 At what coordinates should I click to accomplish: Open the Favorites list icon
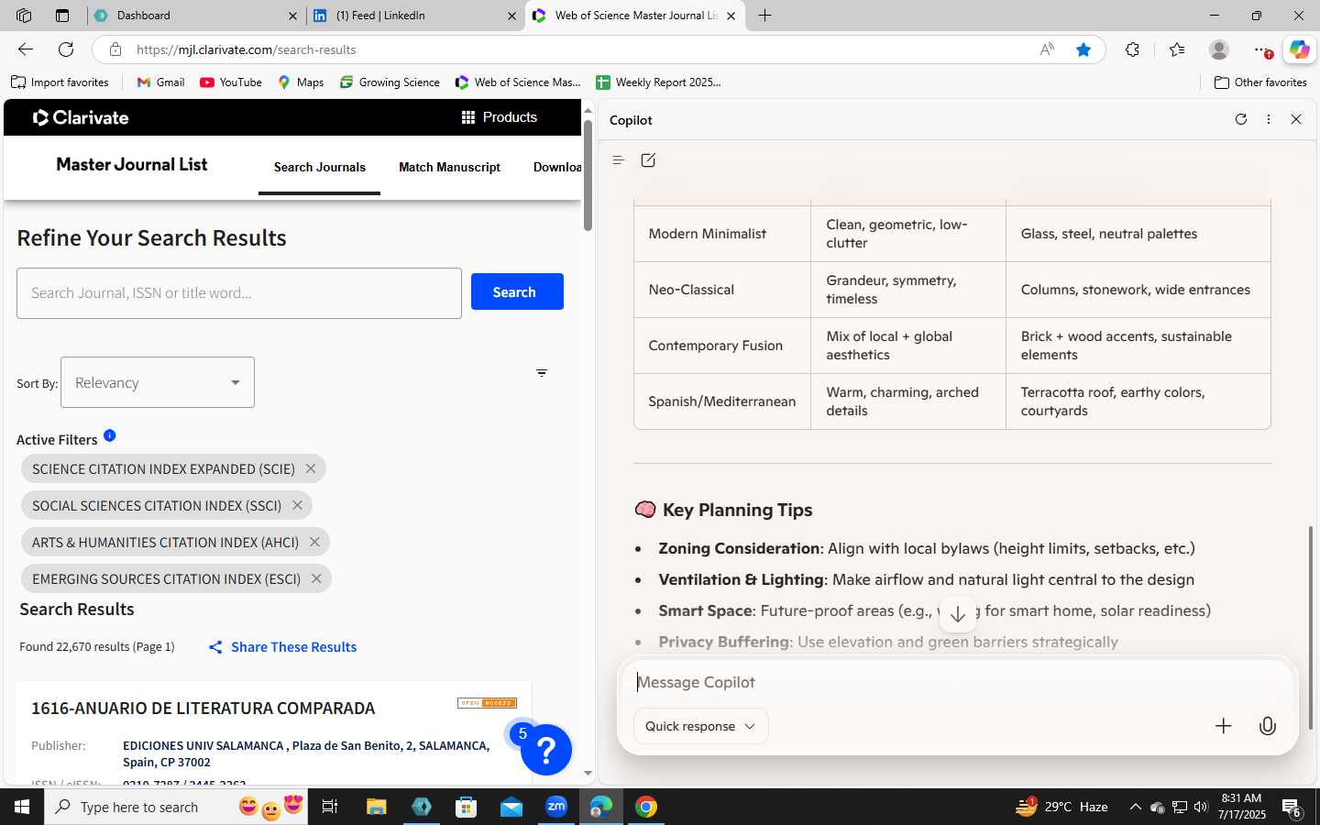(x=1177, y=49)
